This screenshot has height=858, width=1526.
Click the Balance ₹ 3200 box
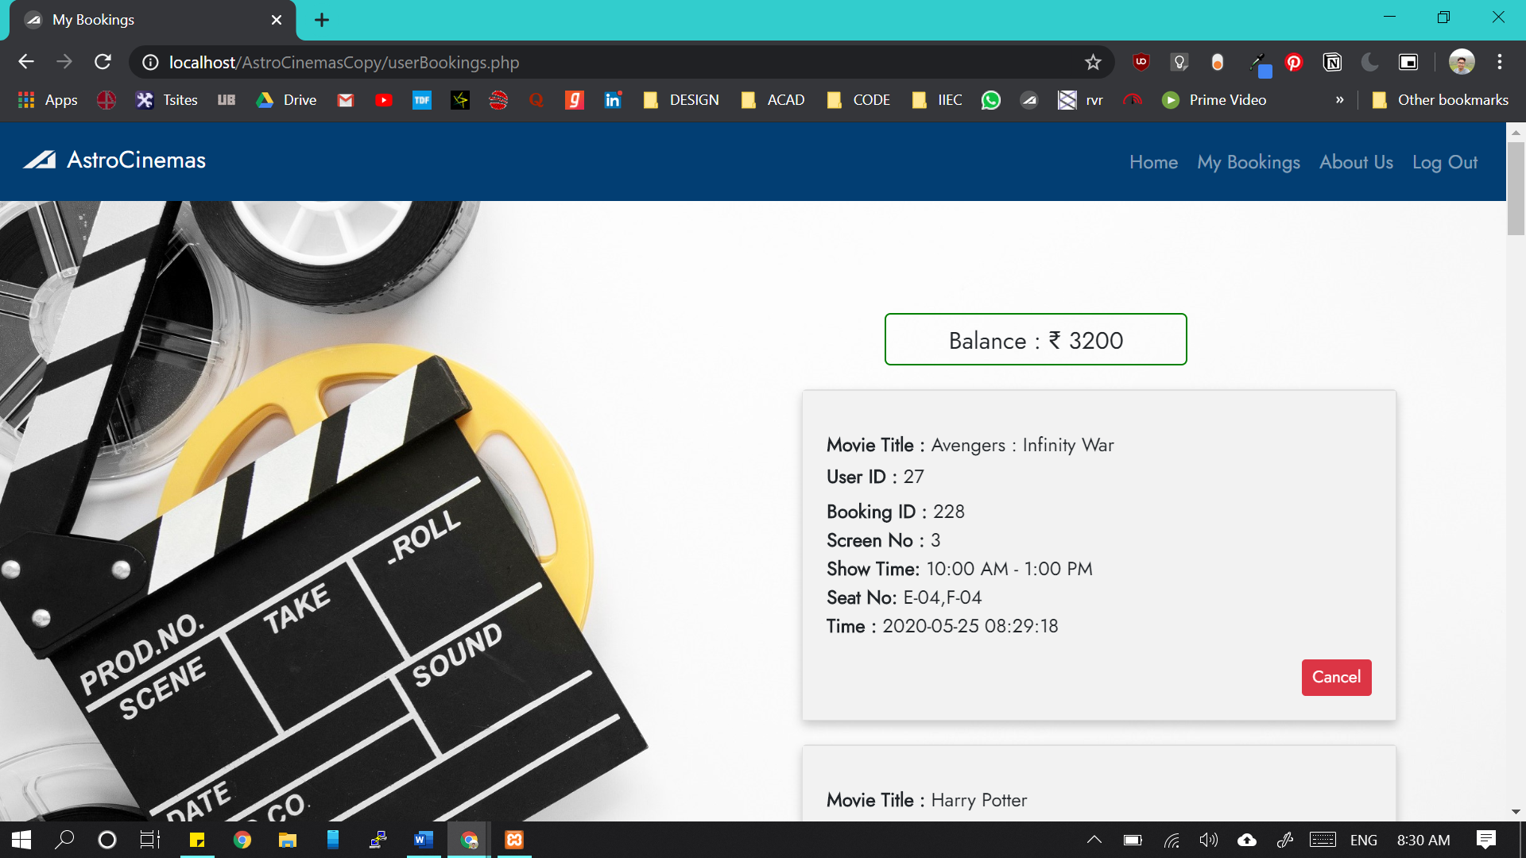click(1036, 340)
